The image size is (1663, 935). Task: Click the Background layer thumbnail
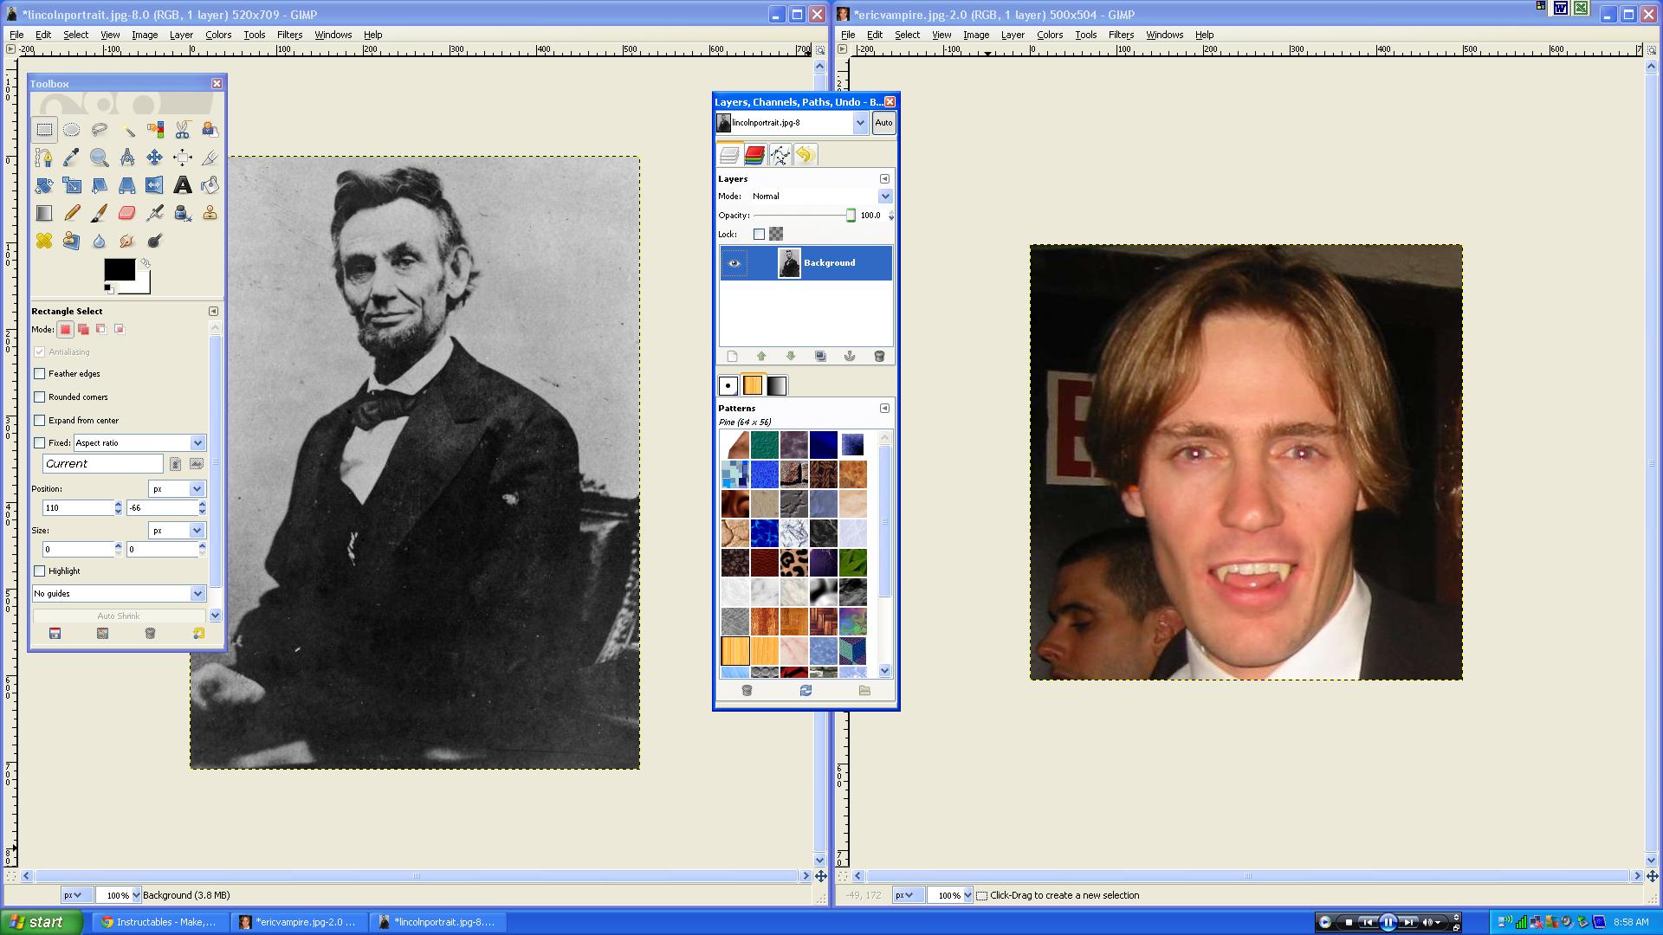[789, 263]
